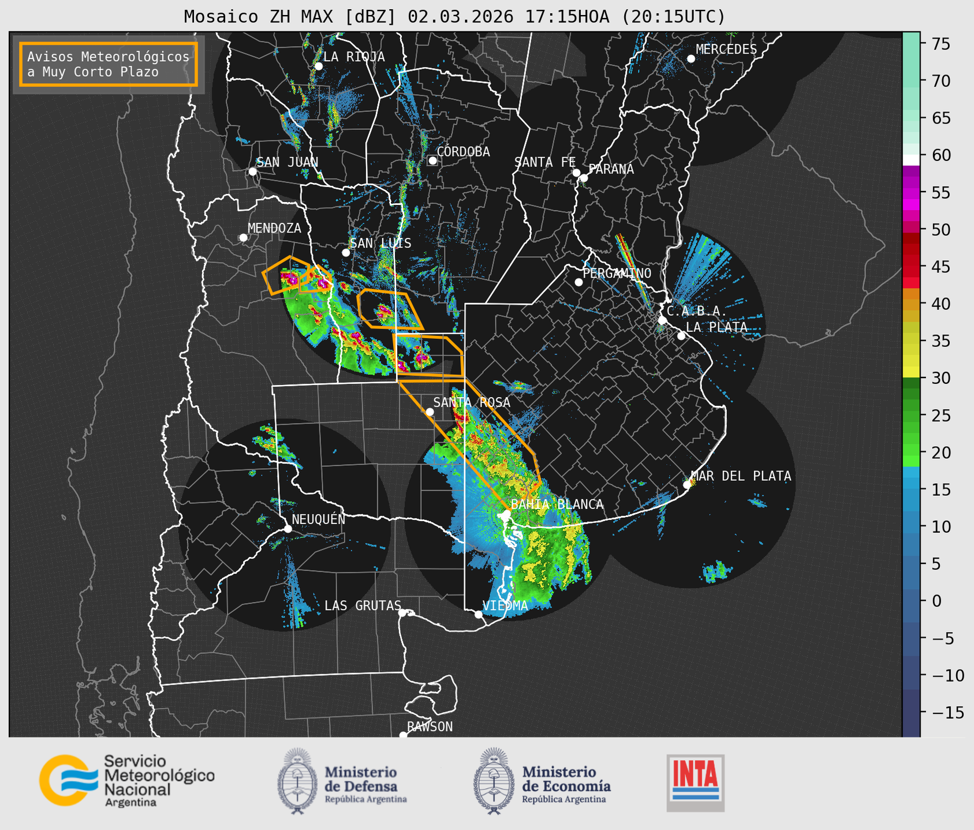Click the VIEDMA city marker dot
The height and width of the screenshot is (830, 974).
(478, 614)
